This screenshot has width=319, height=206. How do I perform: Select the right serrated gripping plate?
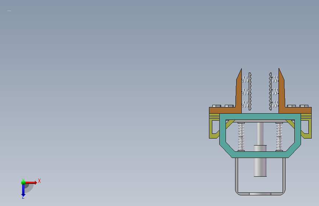pyautogui.click(x=270, y=91)
